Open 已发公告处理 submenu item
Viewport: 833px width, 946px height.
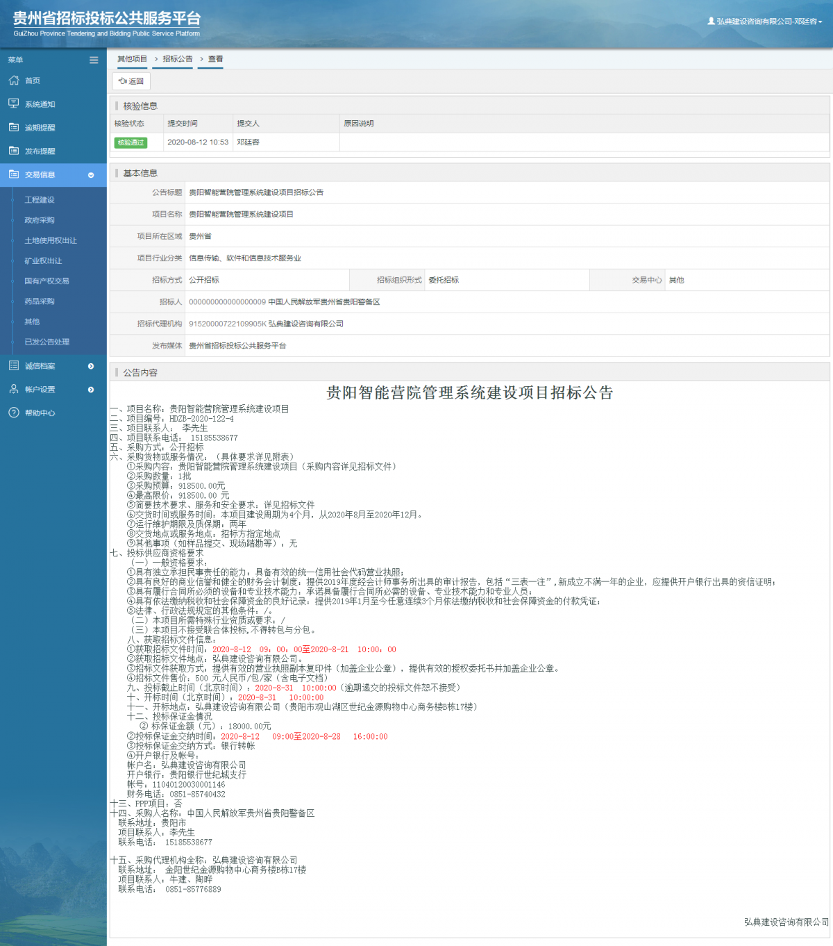click(x=47, y=342)
